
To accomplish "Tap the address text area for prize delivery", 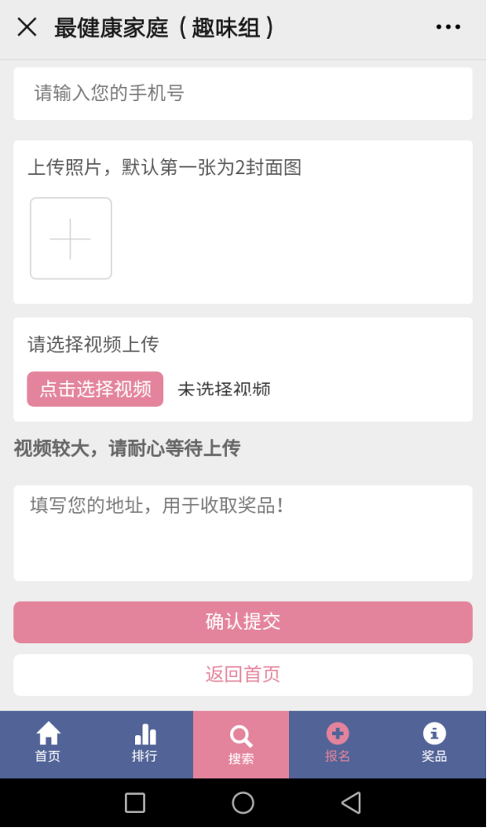I will [x=243, y=530].
